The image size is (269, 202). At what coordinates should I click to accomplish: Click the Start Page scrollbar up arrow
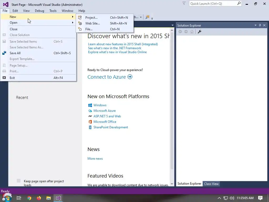tap(172, 30)
